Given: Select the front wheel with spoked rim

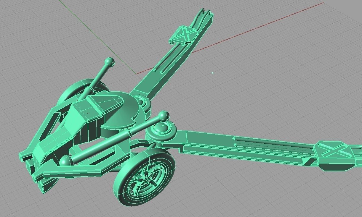Looking at the screenshot, I should 144,177.
